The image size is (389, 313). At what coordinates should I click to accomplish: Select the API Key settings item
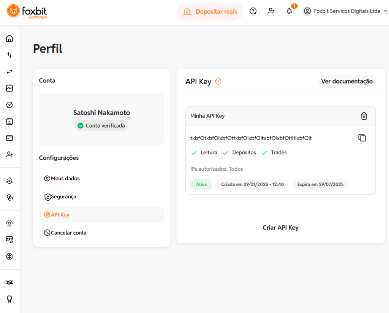point(101,215)
